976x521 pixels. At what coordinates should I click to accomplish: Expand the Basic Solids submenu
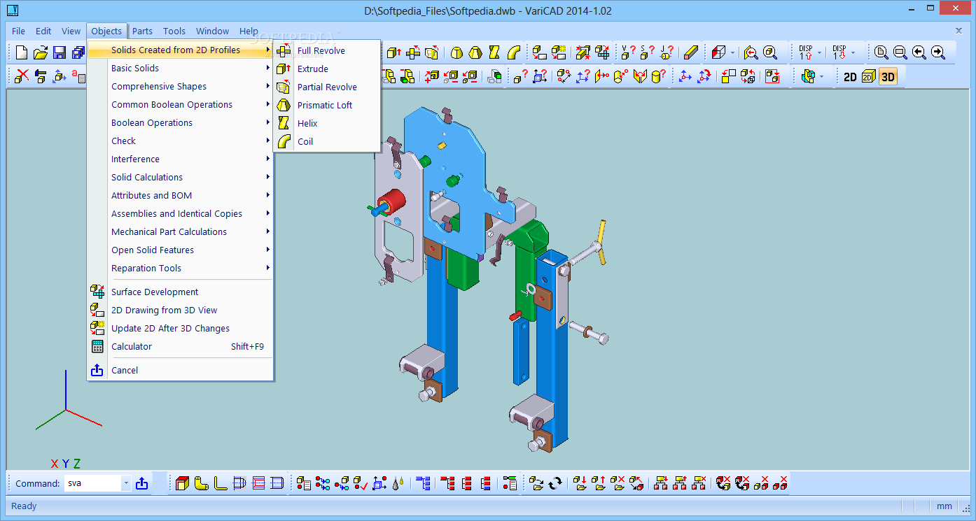(181, 68)
